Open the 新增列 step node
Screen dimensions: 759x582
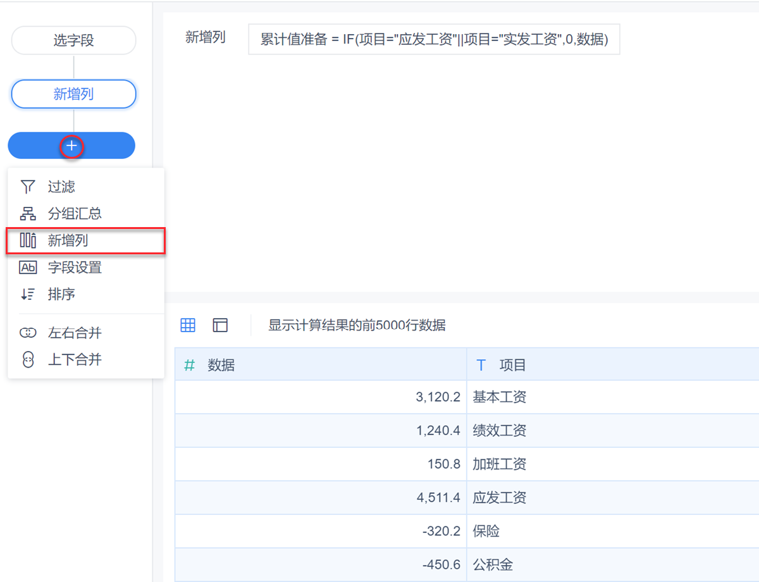tap(74, 94)
